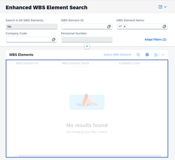Click the No results found message
This screenshot has width=175, height=160.
pyautogui.click(x=87, y=125)
